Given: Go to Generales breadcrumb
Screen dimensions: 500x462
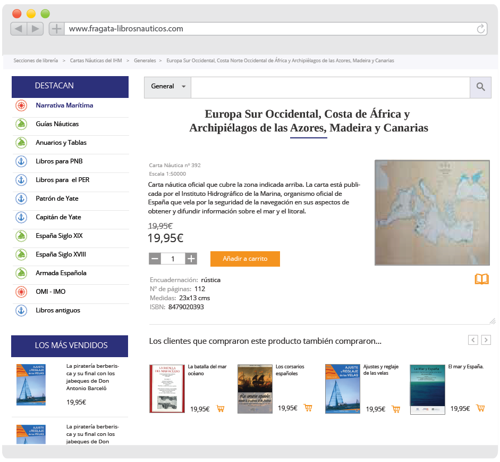Looking at the screenshot, I should pyautogui.click(x=145, y=60).
